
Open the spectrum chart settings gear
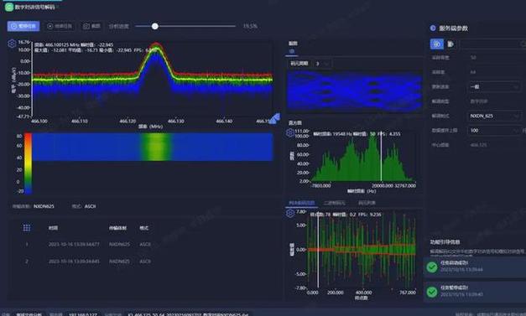click(12, 44)
